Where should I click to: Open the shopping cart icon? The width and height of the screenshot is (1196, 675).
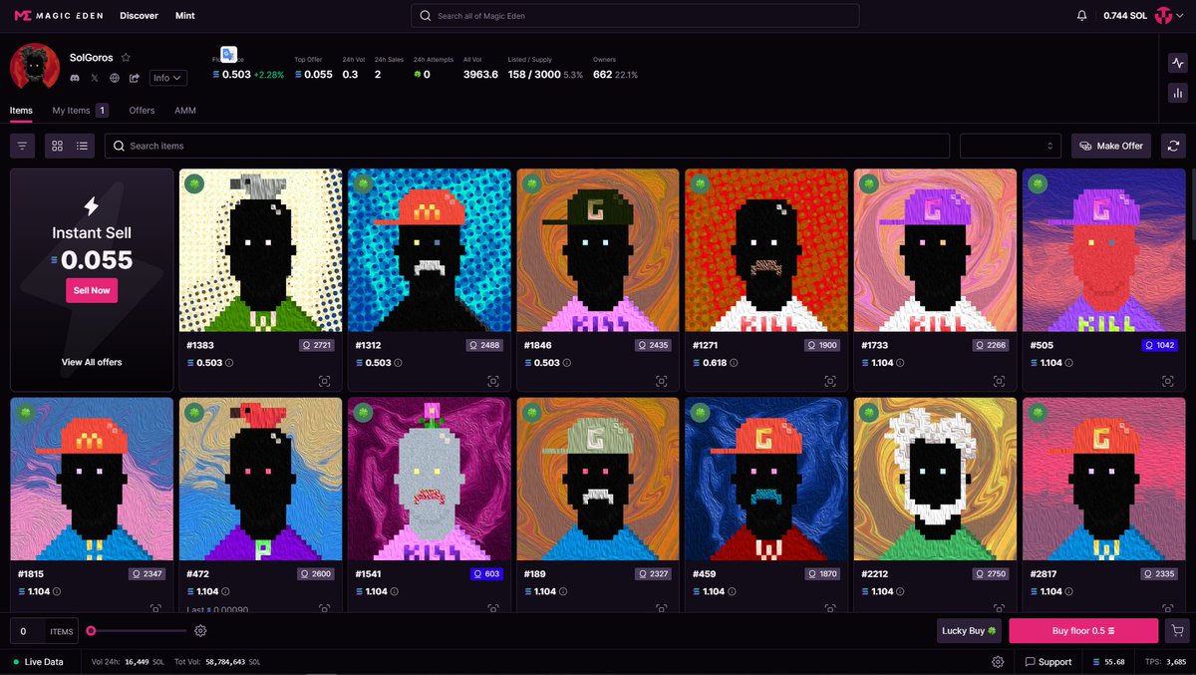coord(1176,630)
